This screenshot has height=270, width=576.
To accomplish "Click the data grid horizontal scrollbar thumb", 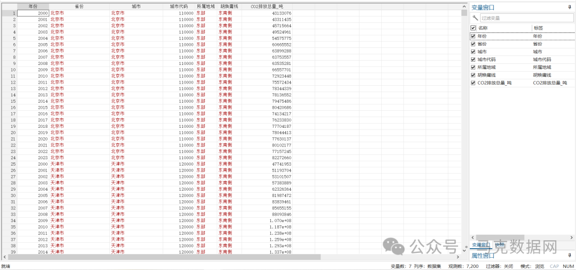I will pos(164,257).
